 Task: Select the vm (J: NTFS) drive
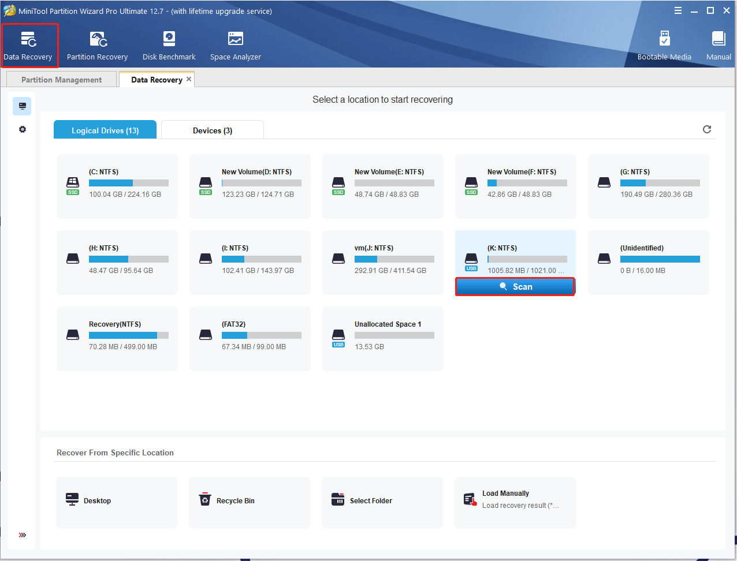click(383, 263)
